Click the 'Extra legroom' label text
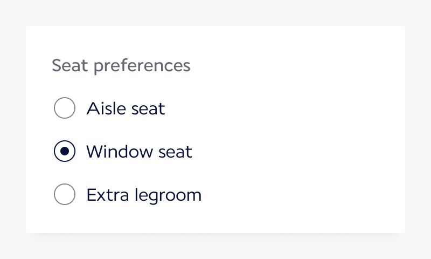This screenshot has height=259, width=431. [144, 195]
